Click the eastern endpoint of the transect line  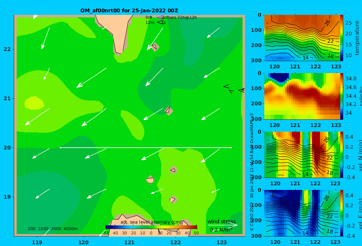pos(231,148)
